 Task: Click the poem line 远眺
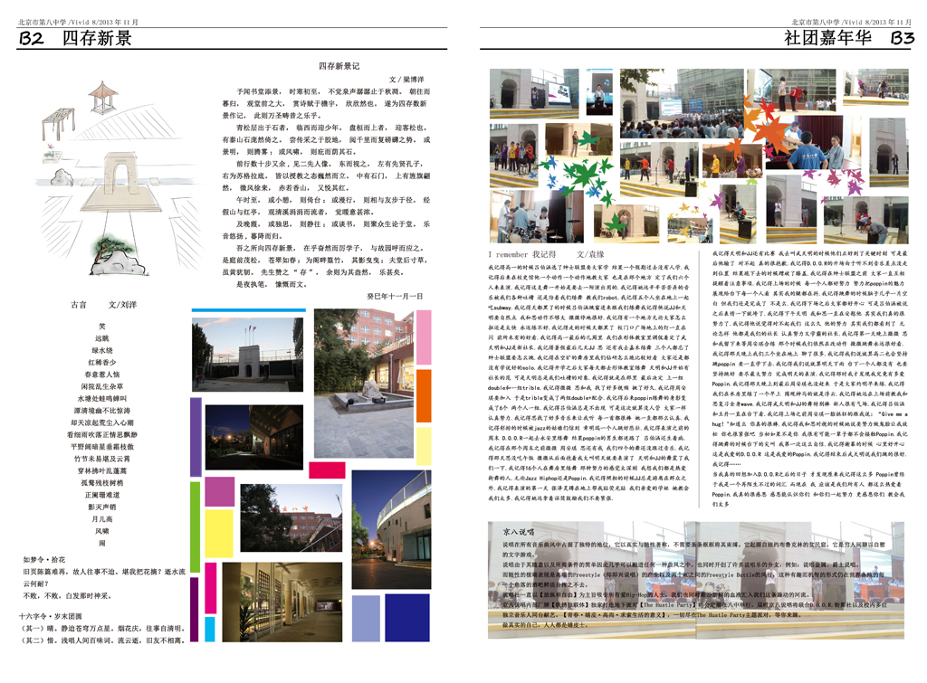(x=101, y=338)
